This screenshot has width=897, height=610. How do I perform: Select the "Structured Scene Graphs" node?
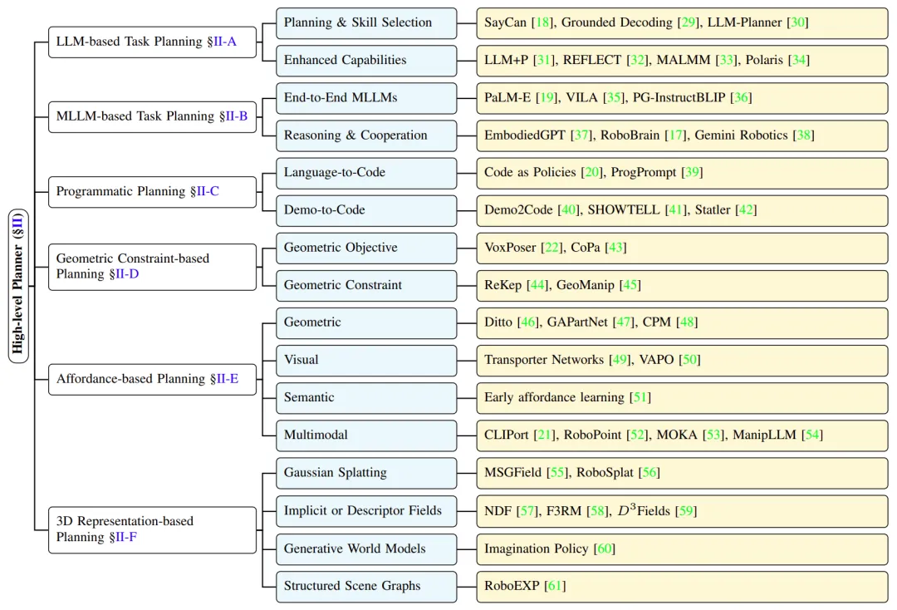tap(366, 586)
